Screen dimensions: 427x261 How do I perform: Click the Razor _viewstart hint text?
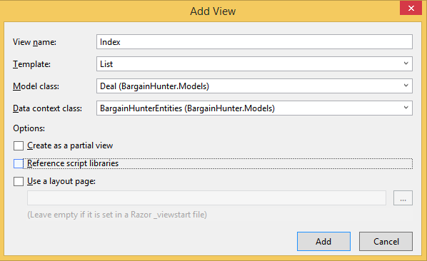[x=117, y=215]
